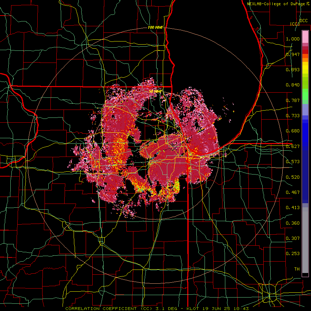Pick the light pink segment of the color bar
Screen dimensions: 311x311
305,37
